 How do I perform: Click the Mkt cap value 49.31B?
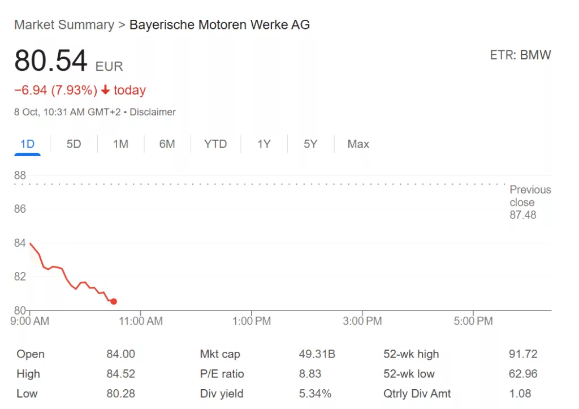[x=317, y=354]
